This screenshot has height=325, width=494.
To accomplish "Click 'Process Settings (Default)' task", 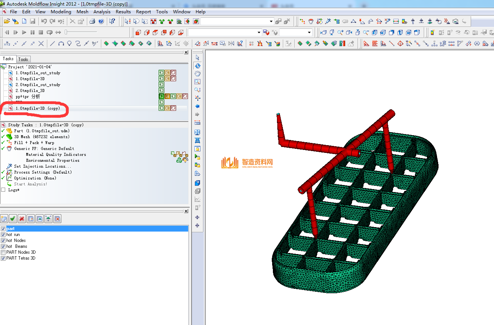I will click(x=43, y=172).
